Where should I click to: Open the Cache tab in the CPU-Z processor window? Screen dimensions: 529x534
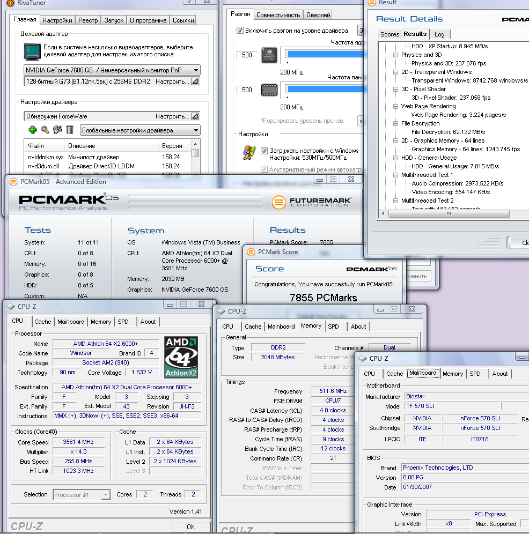coord(42,322)
